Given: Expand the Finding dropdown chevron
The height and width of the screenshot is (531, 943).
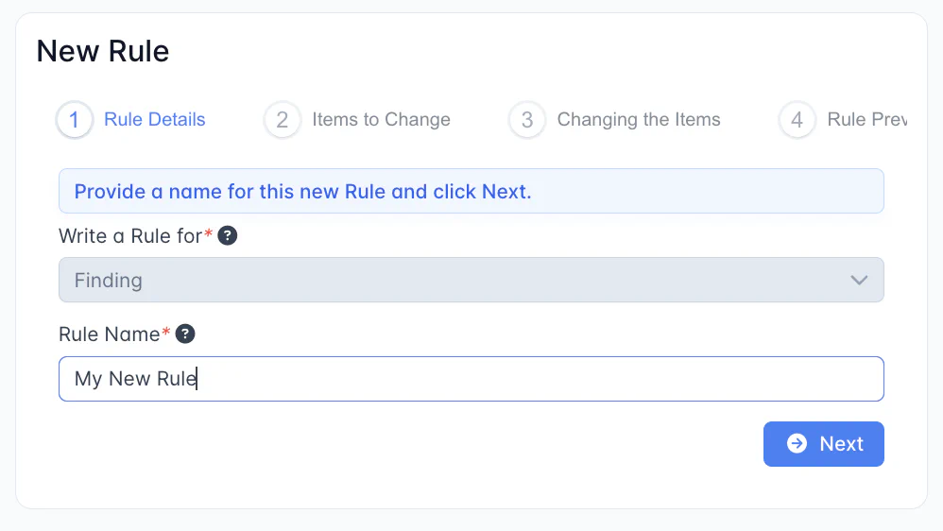Looking at the screenshot, I should click(859, 281).
